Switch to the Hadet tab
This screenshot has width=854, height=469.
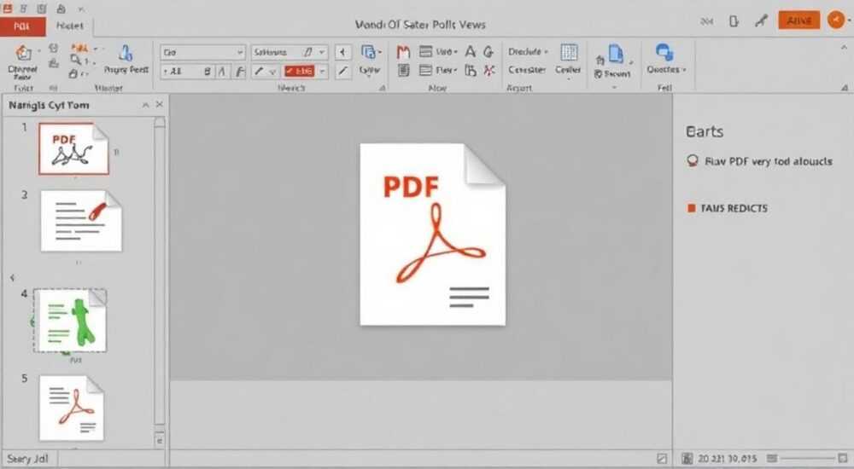tap(70, 26)
